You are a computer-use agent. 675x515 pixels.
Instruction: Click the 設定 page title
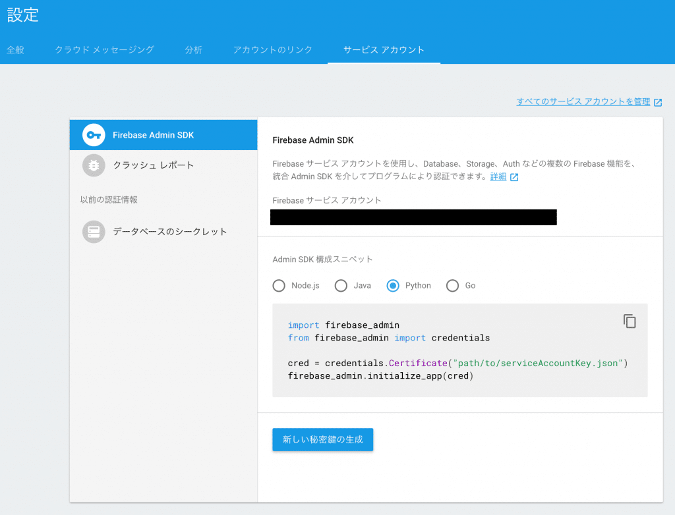tap(23, 15)
